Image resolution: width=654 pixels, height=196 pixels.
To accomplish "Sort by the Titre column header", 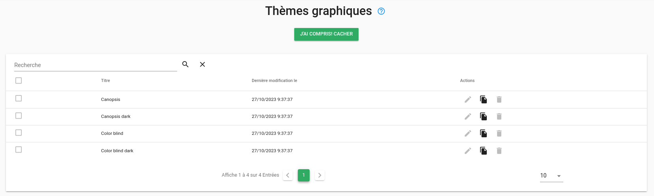I will [105, 80].
